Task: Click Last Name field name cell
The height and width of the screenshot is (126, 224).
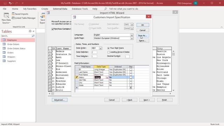Action: [x=86, y=72]
